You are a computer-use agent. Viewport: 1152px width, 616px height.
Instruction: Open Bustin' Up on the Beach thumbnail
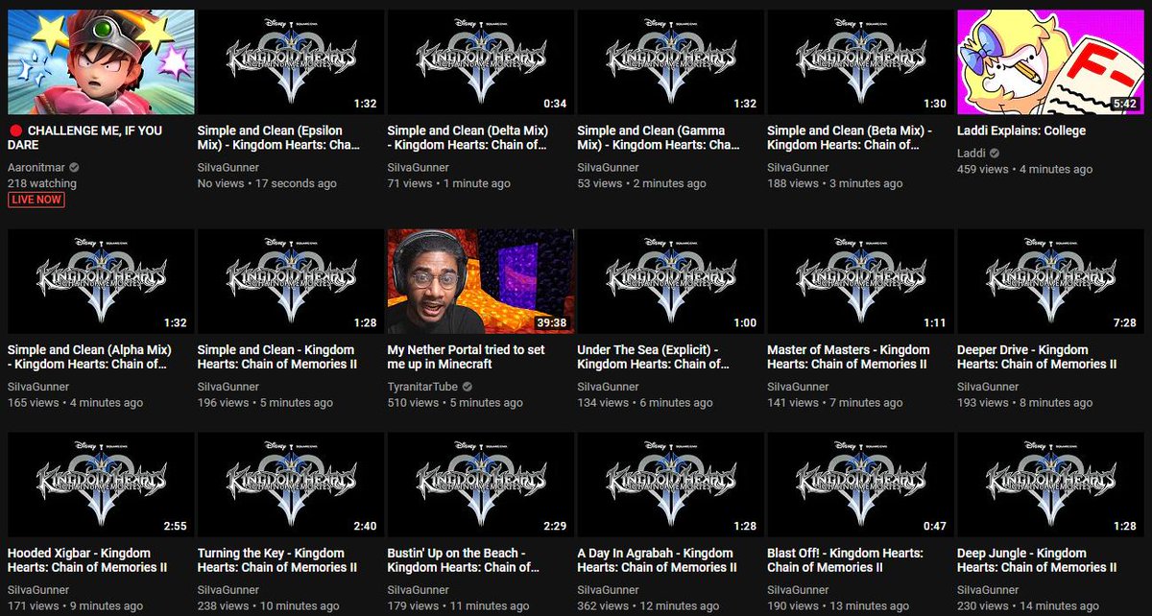pos(481,485)
